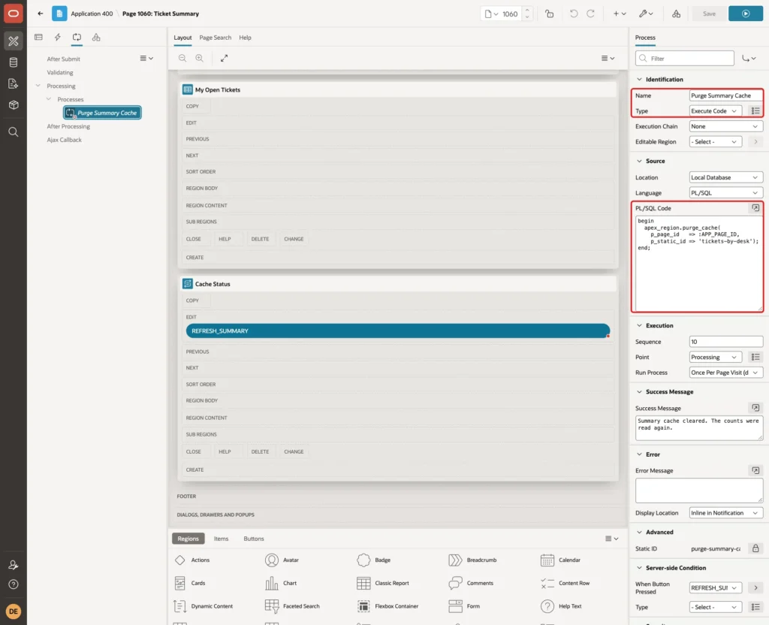769x625 pixels.
Task: Open the Utilities wrench menu
Action: tap(646, 14)
